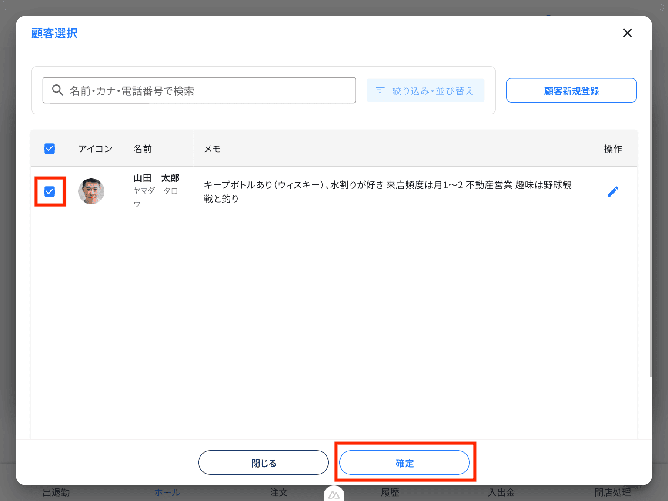Screen dimensions: 668x501
Task: Click the 顧客新規登録 button
Action: 571,90
